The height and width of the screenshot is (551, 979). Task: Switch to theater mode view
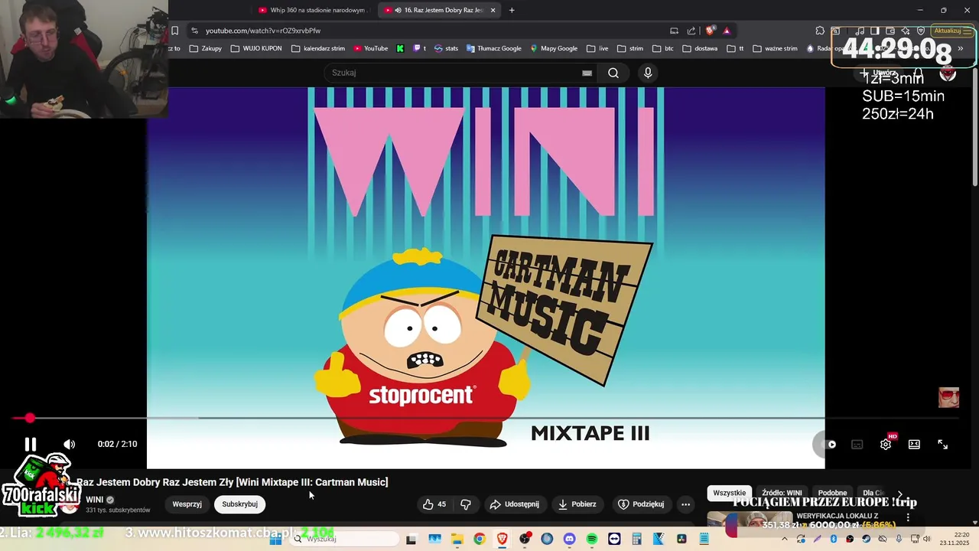click(914, 444)
